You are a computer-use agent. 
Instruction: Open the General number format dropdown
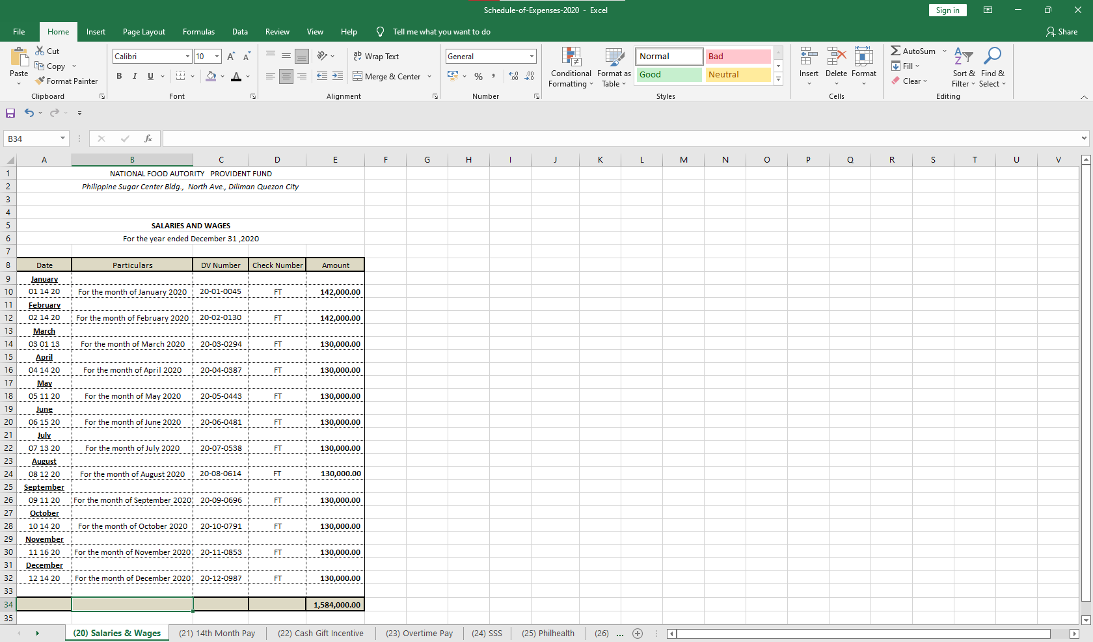coord(532,57)
